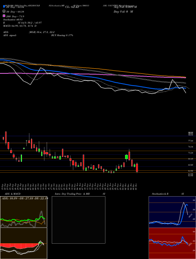Viewport: 196px width, 259px height.
Task: Click the white 30 Day legend swatch
Action: tap(4, 11)
